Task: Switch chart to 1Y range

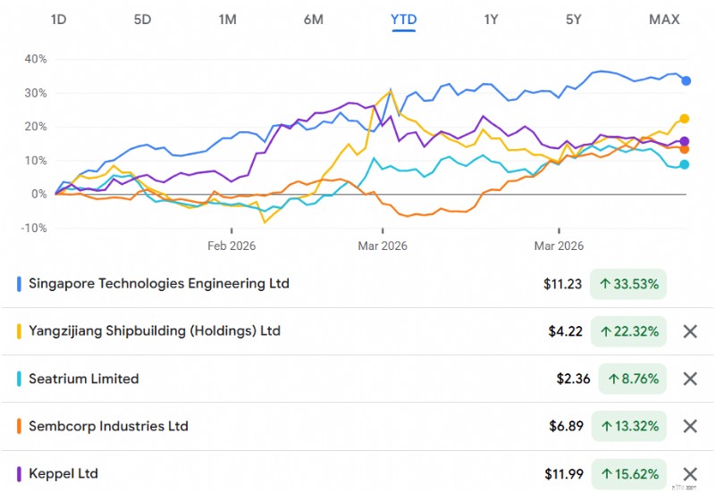Action: (x=491, y=20)
